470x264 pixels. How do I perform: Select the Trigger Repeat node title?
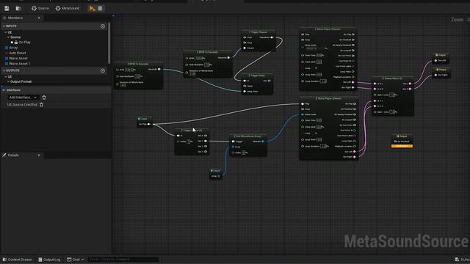coord(258,32)
